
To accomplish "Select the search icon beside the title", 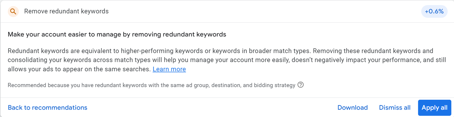I will [13, 11].
